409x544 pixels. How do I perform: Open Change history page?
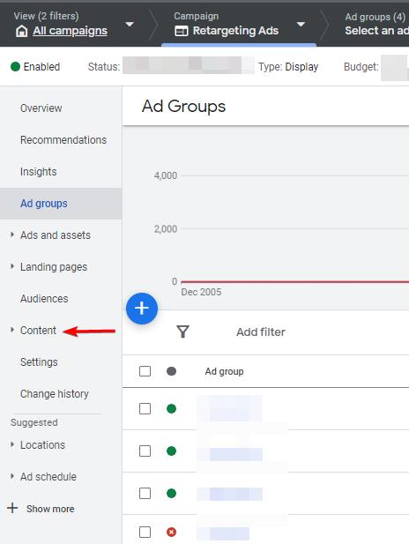(55, 394)
